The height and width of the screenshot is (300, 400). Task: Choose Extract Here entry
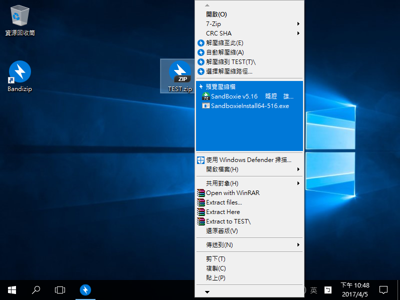(249, 211)
